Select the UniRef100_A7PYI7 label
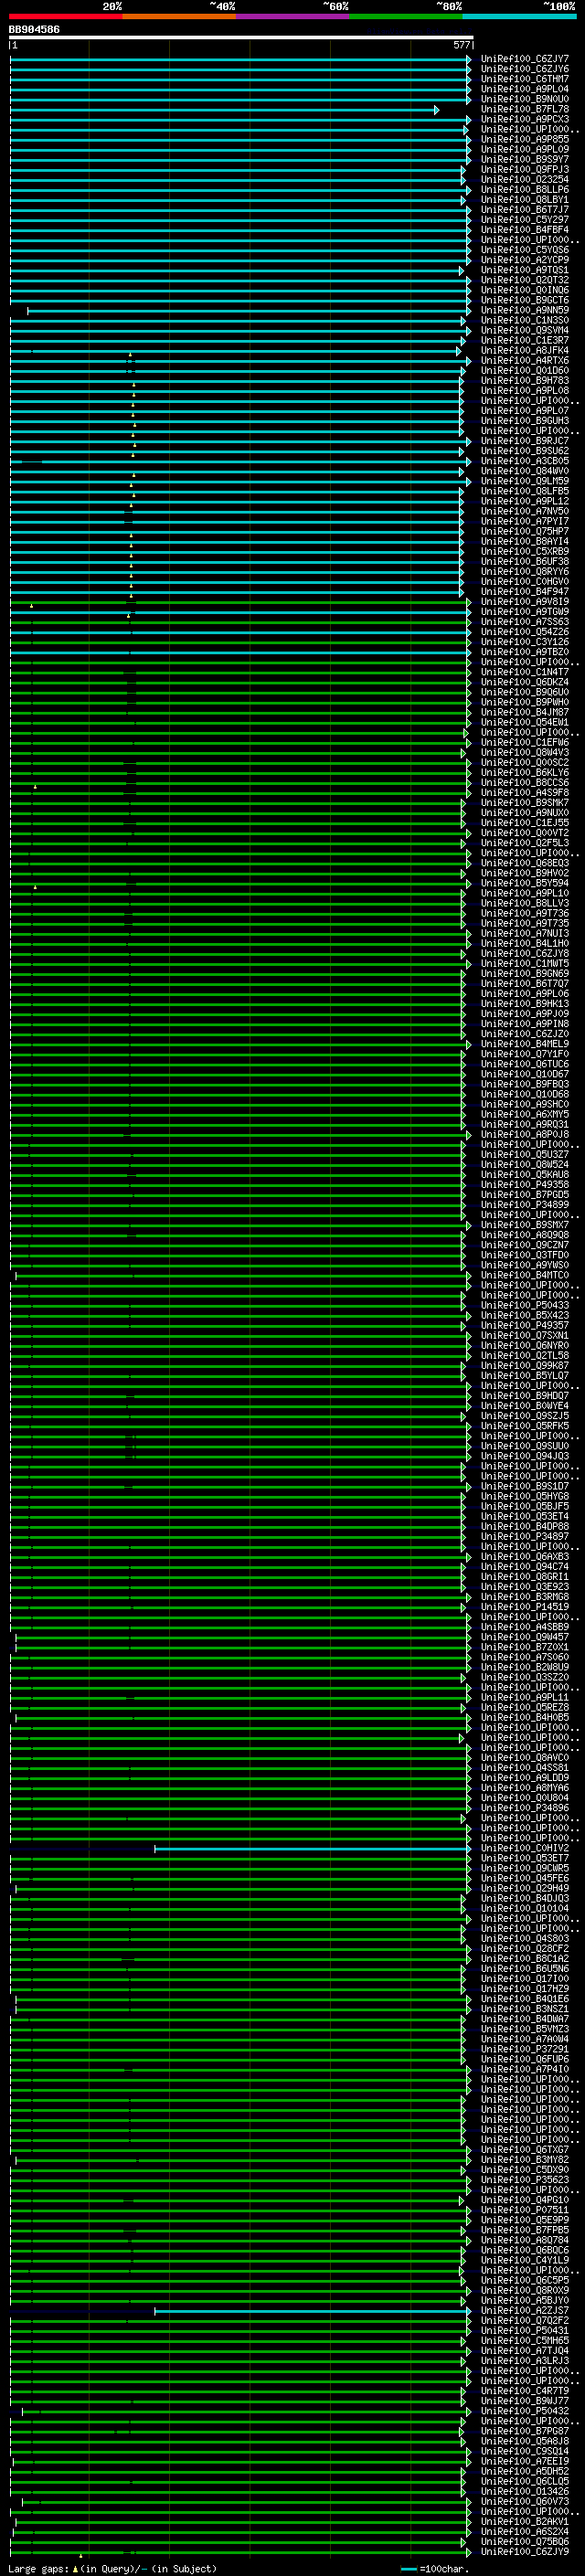Image resolution: width=585 pixels, height=2576 pixels. click(x=524, y=521)
